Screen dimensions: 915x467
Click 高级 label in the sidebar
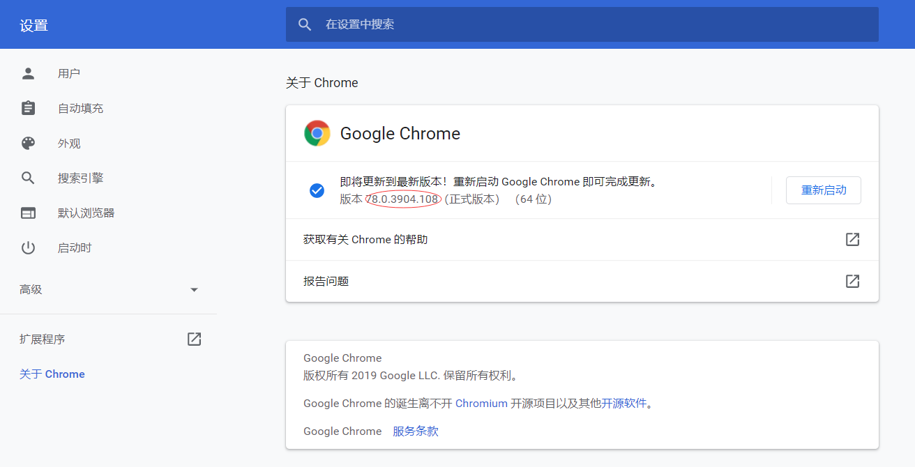click(31, 289)
